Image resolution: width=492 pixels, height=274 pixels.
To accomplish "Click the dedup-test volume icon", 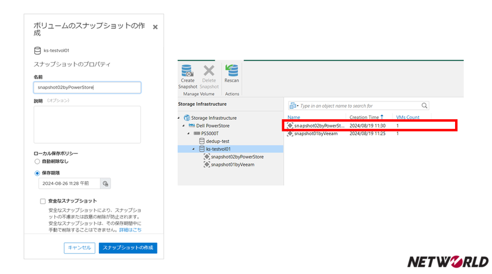I will tap(202, 141).
